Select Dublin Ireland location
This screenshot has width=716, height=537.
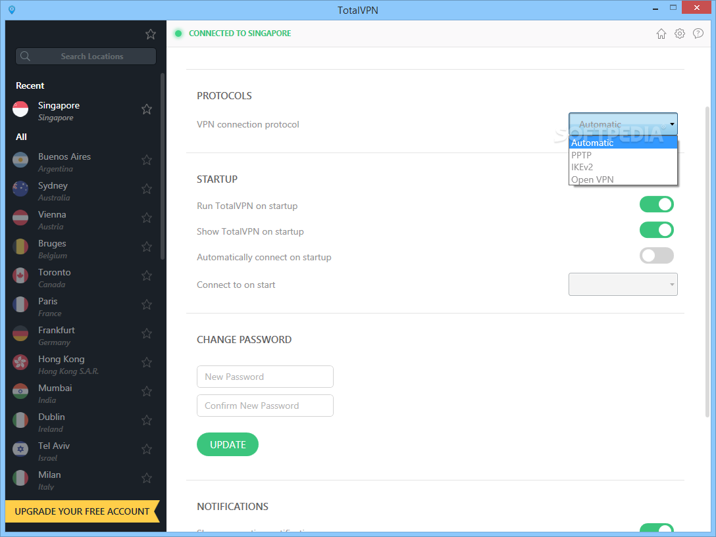(82, 422)
